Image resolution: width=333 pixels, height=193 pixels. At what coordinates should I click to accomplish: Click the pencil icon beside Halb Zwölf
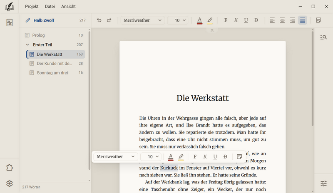pos(28,20)
